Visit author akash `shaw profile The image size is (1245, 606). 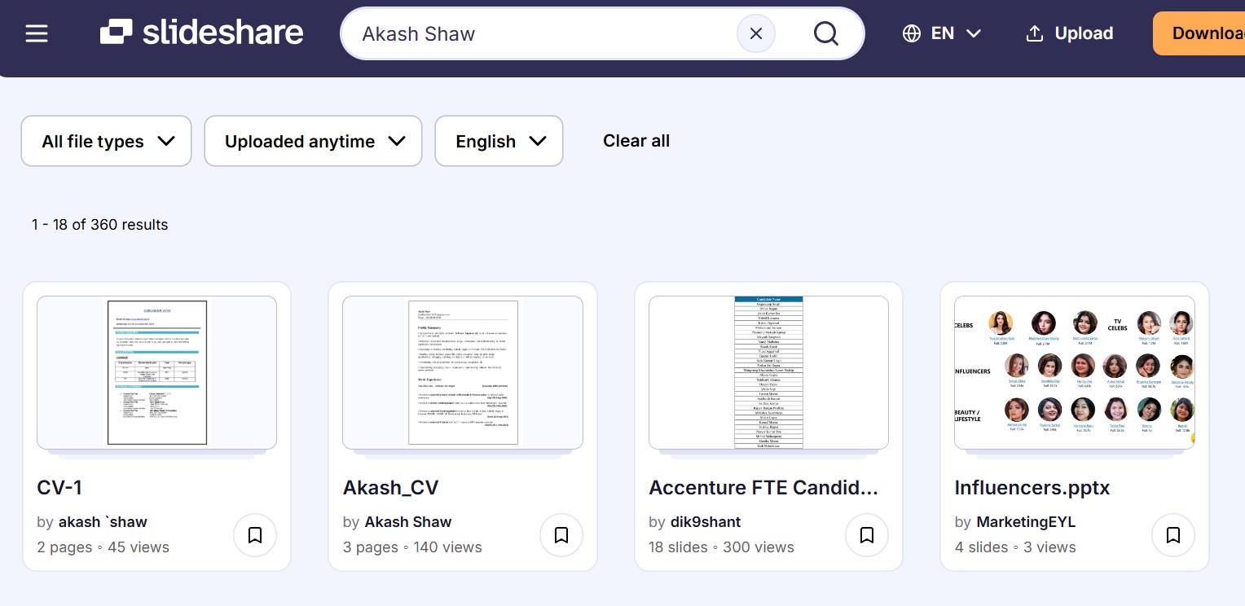point(103,522)
